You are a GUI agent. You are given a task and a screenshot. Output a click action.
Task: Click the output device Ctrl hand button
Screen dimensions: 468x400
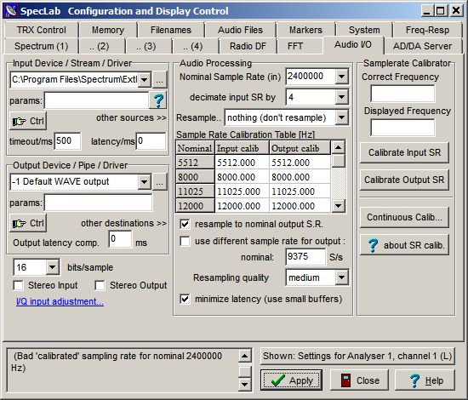point(28,223)
